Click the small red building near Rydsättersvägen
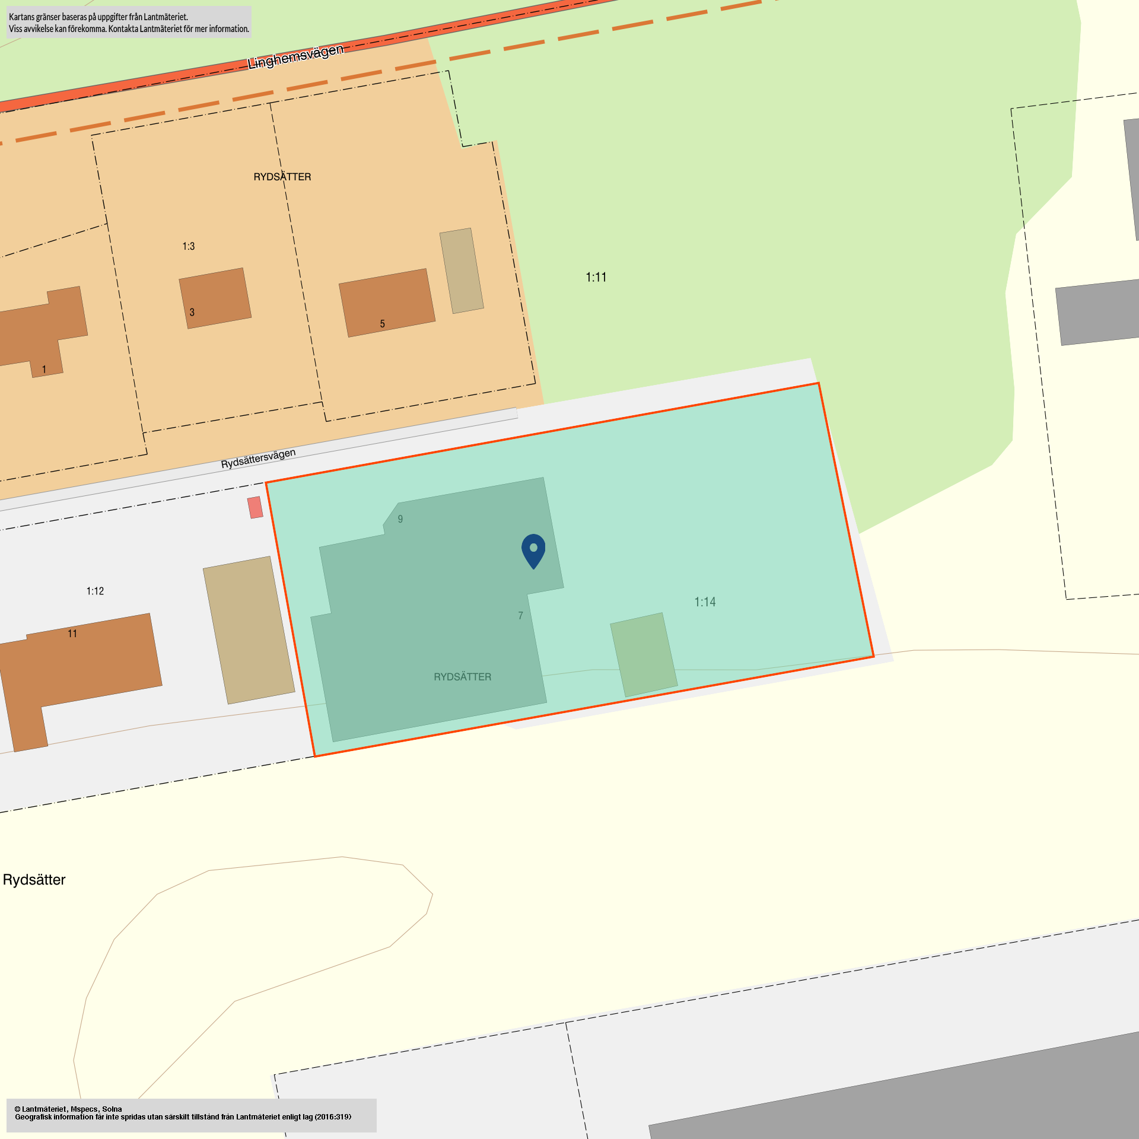 [255, 508]
